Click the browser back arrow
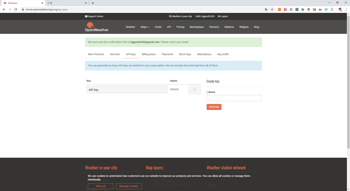The image size is (350, 191). coord(4,9)
